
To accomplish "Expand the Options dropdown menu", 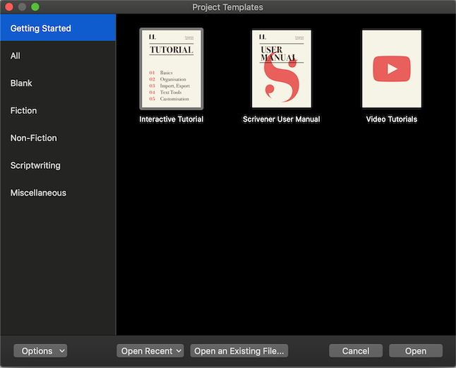I will click(40, 351).
